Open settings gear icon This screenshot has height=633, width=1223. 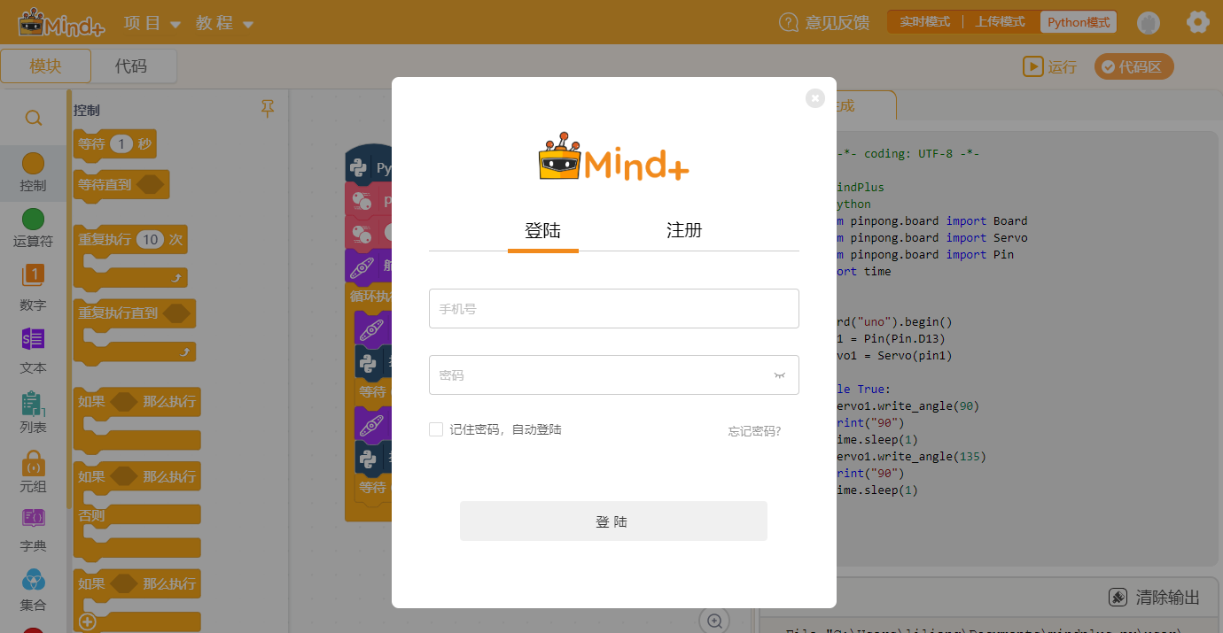click(x=1197, y=22)
